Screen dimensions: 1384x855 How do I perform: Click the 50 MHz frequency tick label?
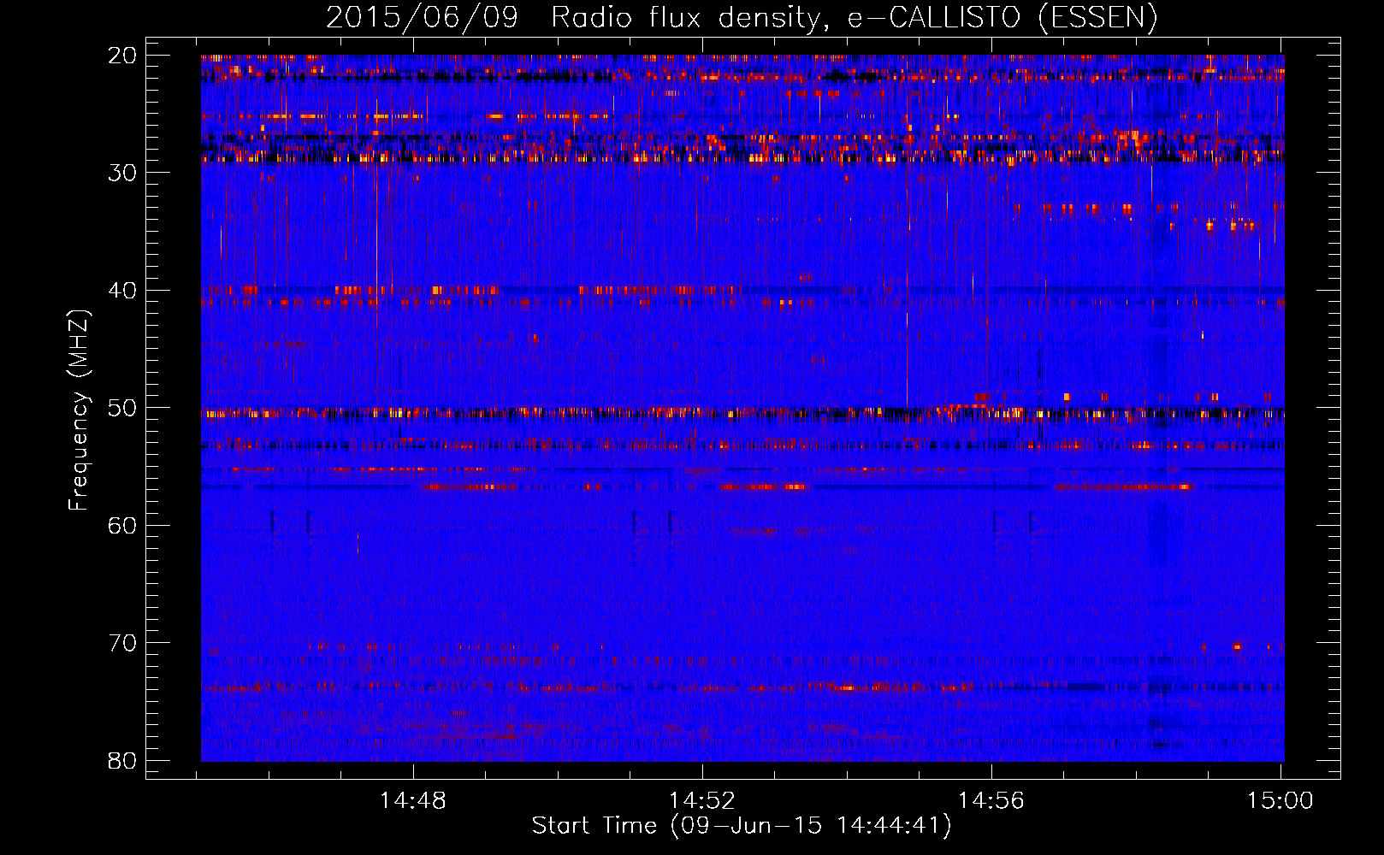pos(122,408)
